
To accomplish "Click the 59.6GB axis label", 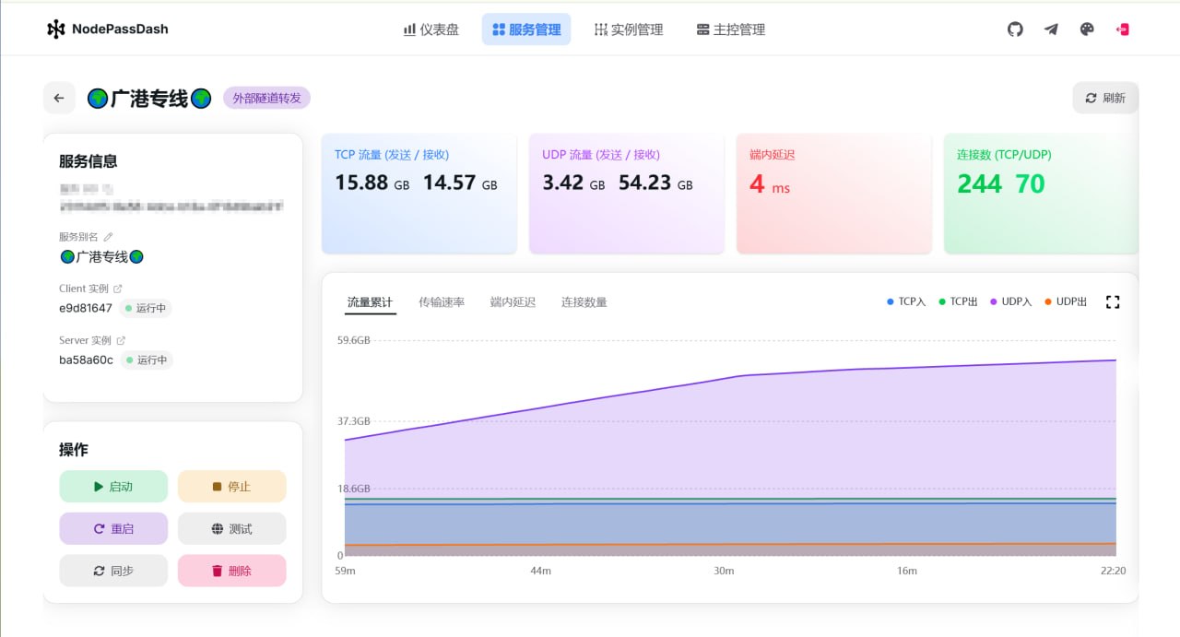I will (354, 340).
